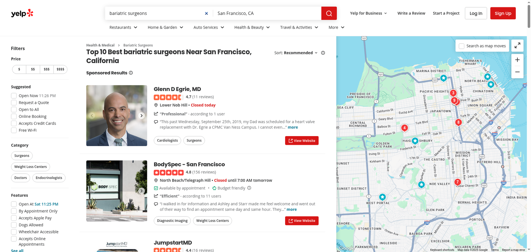Clear the bariatric surgeons search text

(206, 13)
